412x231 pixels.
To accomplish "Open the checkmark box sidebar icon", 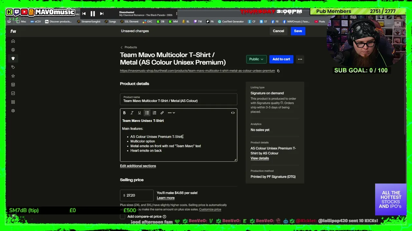I will tap(13, 93).
